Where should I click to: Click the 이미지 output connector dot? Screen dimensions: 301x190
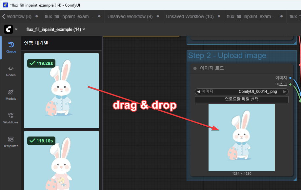291,78
